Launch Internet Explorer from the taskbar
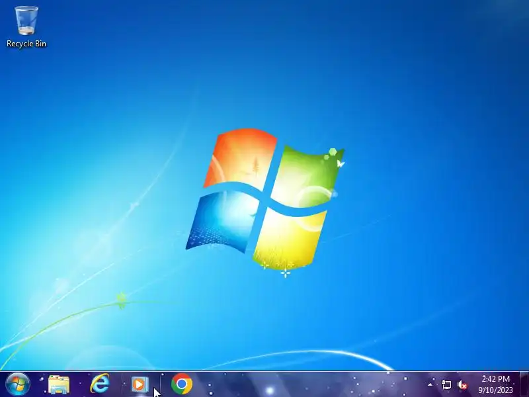Screen dimensions: 529x397 point(100,384)
